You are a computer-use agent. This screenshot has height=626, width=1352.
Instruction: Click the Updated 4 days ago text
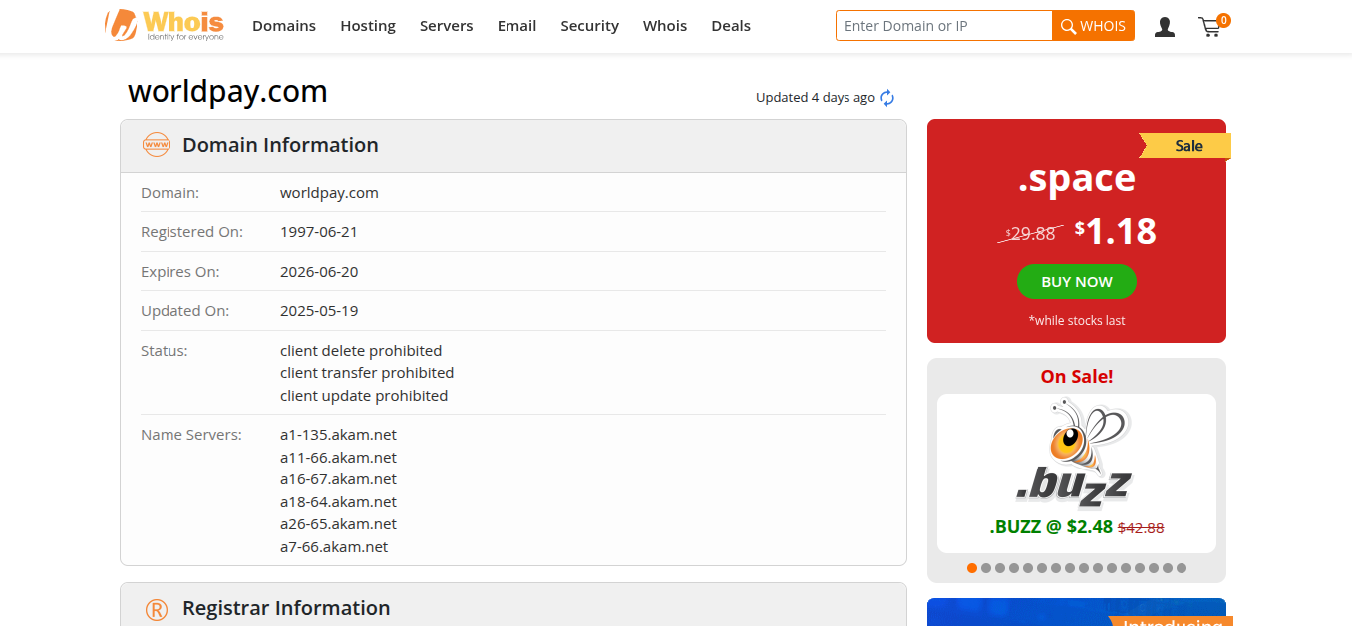pyautogui.click(x=815, y=98)
